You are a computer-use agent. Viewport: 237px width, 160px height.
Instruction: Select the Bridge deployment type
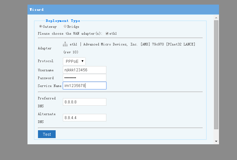click(65, 26)
